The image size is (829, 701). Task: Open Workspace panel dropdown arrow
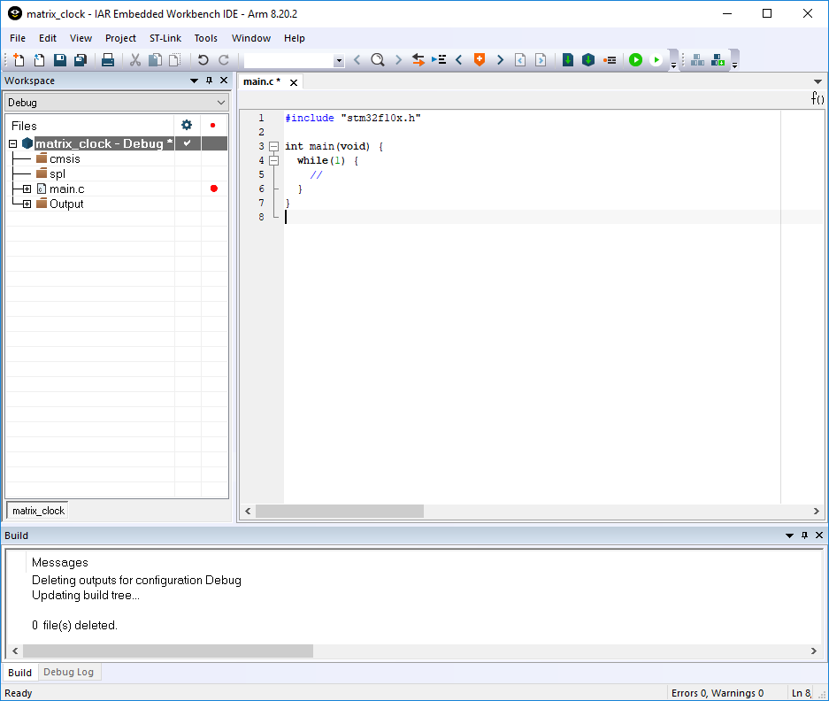click(x=194, y=81)
